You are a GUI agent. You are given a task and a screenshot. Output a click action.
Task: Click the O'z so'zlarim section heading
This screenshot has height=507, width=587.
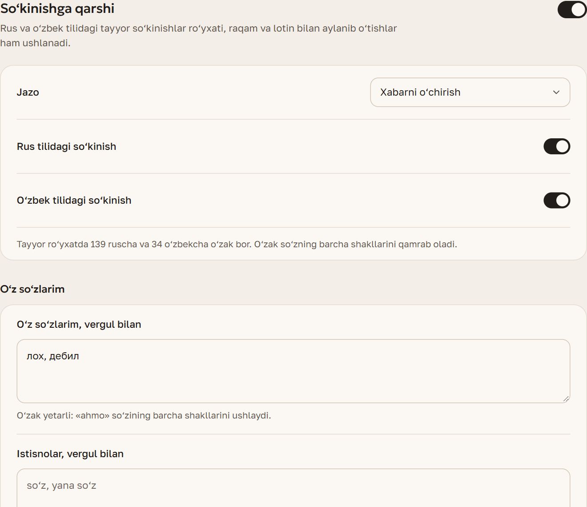[x=32, y=289]
